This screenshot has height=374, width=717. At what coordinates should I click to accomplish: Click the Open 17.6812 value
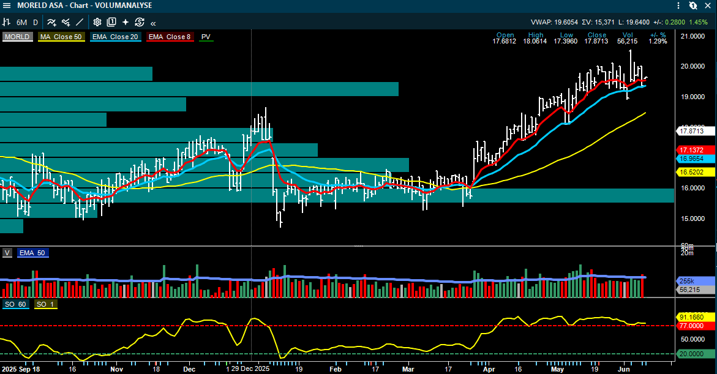(x=504, y=41)
